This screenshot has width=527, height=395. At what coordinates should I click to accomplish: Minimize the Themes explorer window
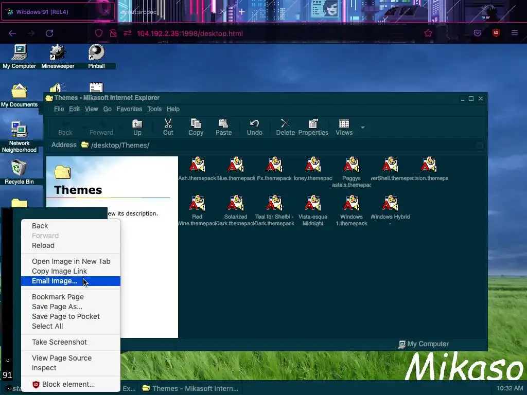[463, 98]
